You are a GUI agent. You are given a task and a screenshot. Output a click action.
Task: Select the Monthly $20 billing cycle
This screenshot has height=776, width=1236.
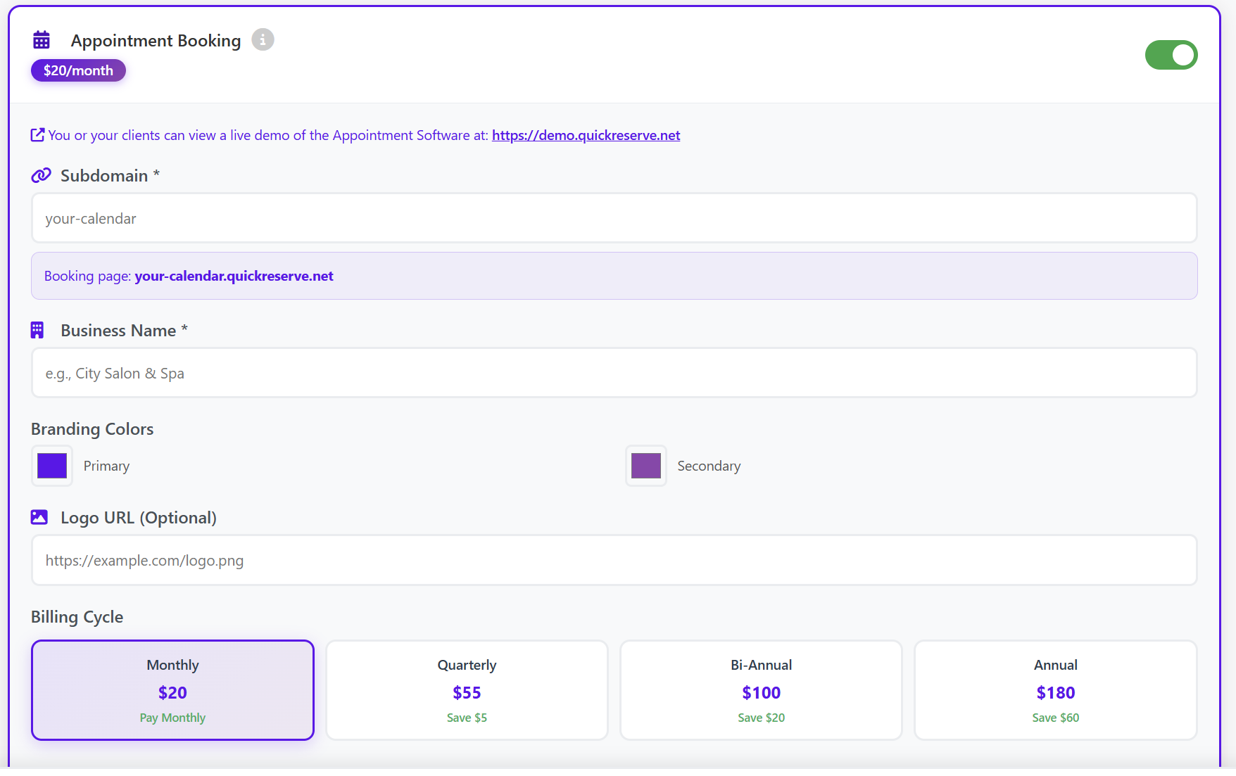click(x=172, y=690)
